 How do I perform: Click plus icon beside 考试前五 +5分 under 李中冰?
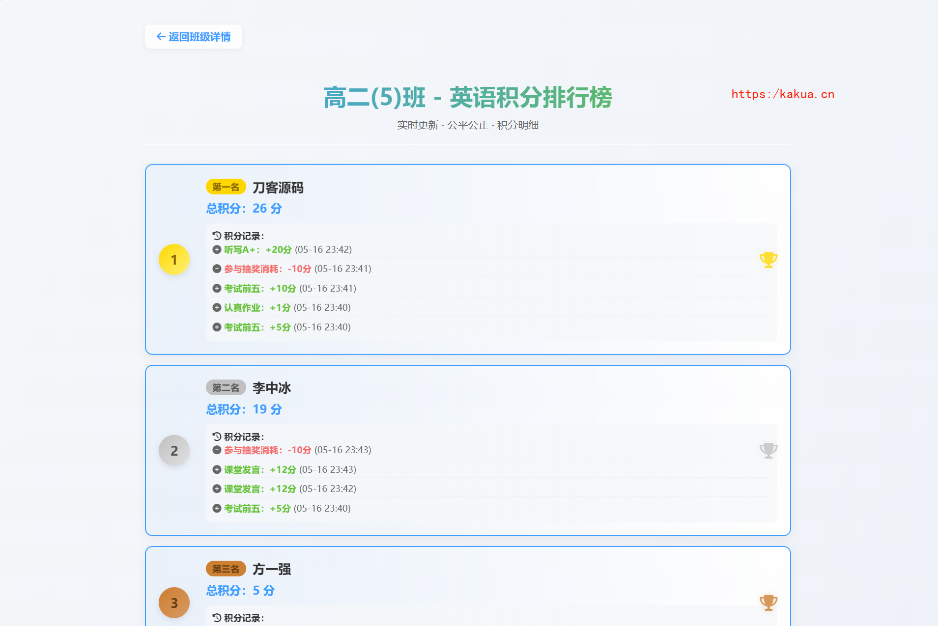coord(217,508)
